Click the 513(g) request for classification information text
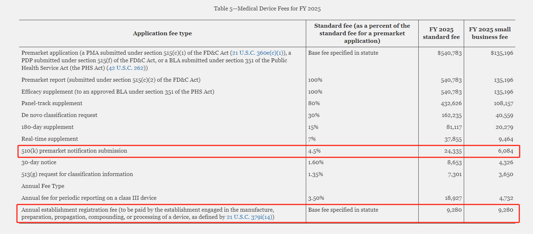The image size is (533, 234). pos(77,174)
